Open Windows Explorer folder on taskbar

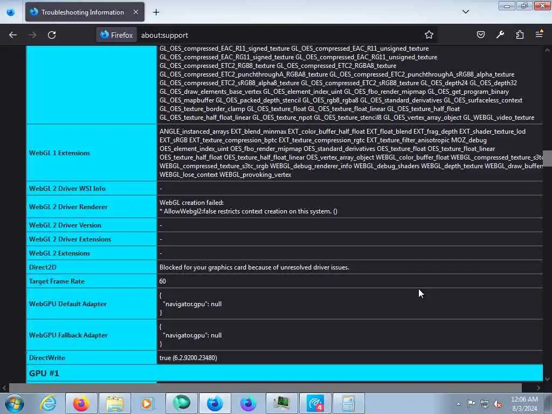click(115, 403)
